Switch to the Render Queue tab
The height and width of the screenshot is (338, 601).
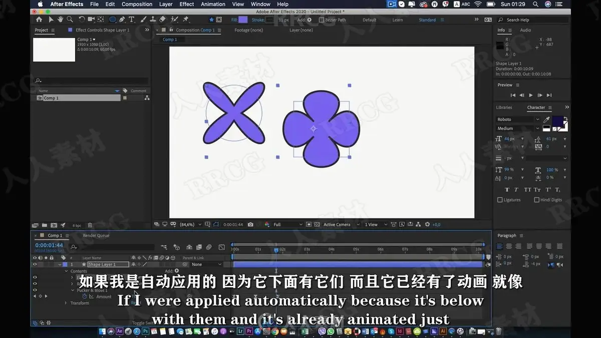point(96,235)
